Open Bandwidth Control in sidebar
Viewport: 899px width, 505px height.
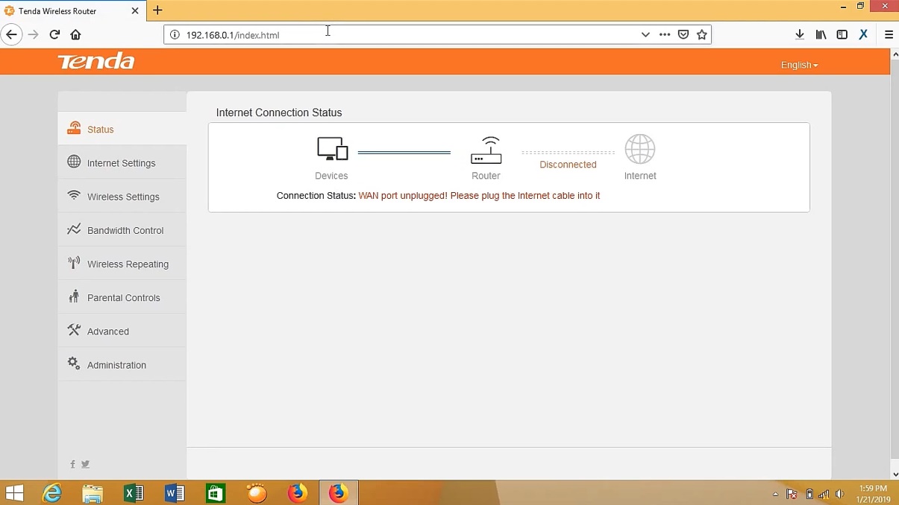122,229
